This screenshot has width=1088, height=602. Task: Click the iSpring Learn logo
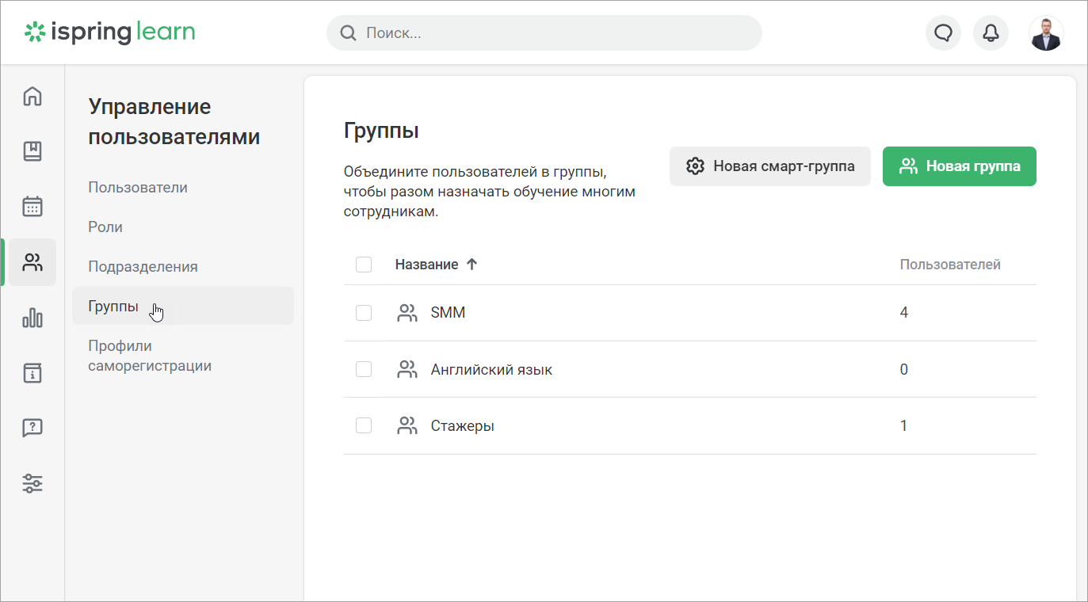109,32
